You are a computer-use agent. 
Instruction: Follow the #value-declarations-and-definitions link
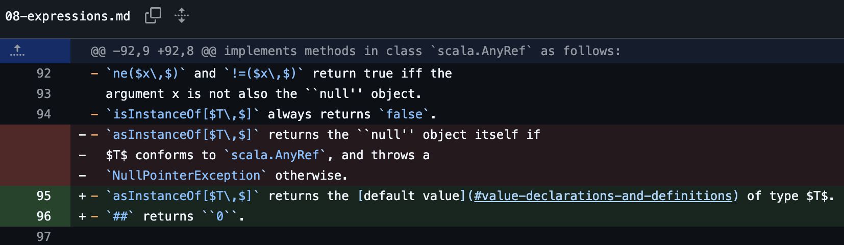pyautogui.click(x=603, y=196)
